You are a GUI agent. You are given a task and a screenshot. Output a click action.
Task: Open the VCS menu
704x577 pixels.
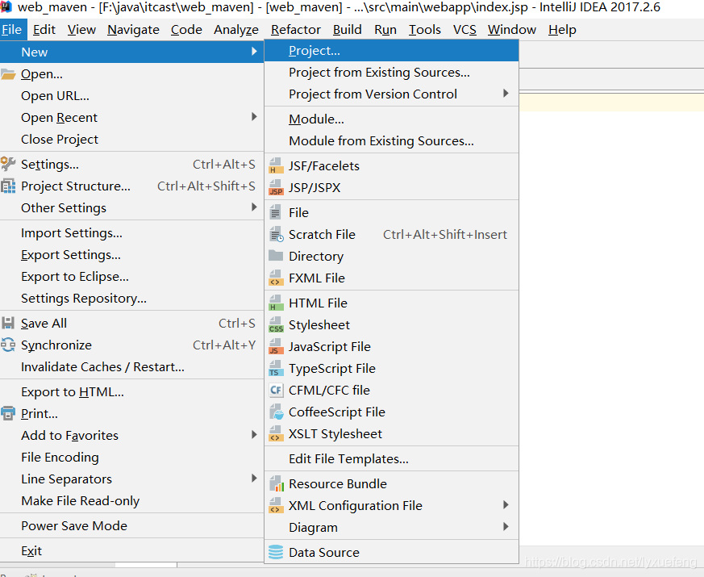464,30
